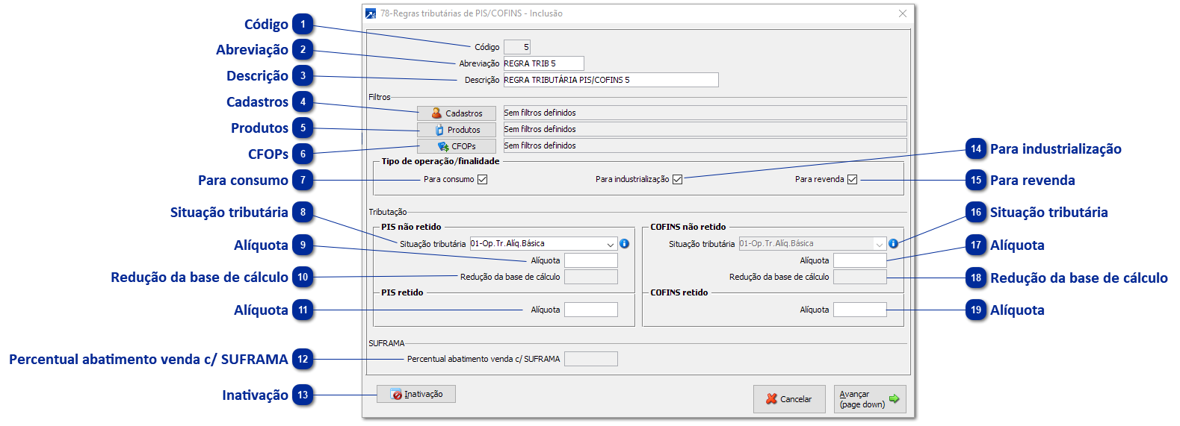Click PIS não retido Redução da base field
The image size is (1180, 426).
[591, 277]
